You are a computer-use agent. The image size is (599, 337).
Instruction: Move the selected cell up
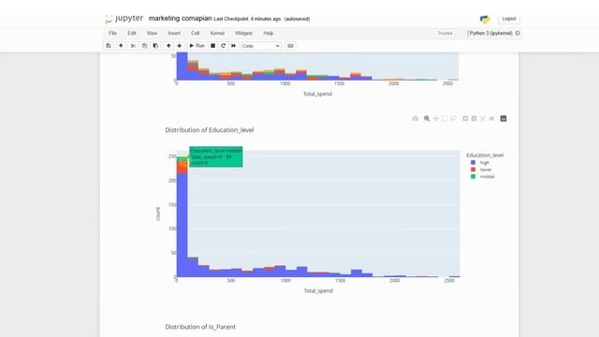(x=168, y=46)
